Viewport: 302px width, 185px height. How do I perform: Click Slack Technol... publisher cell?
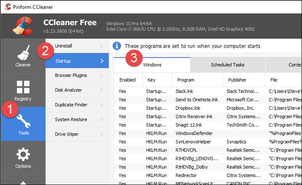pyautogui.click(x=243, y=91)
